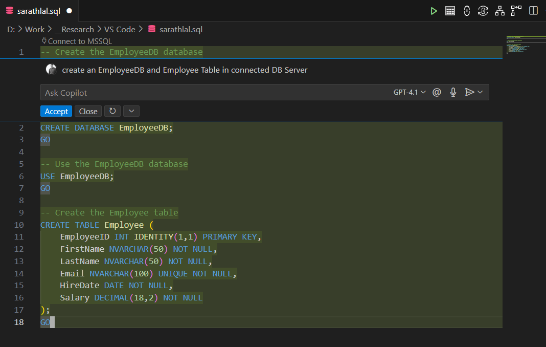
Task: Start voice input with the microphone icon
Action: [x=453, y=92]
